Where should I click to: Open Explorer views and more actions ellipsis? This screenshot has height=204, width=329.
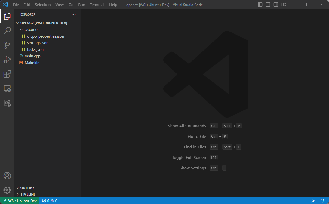click(74, 14)
